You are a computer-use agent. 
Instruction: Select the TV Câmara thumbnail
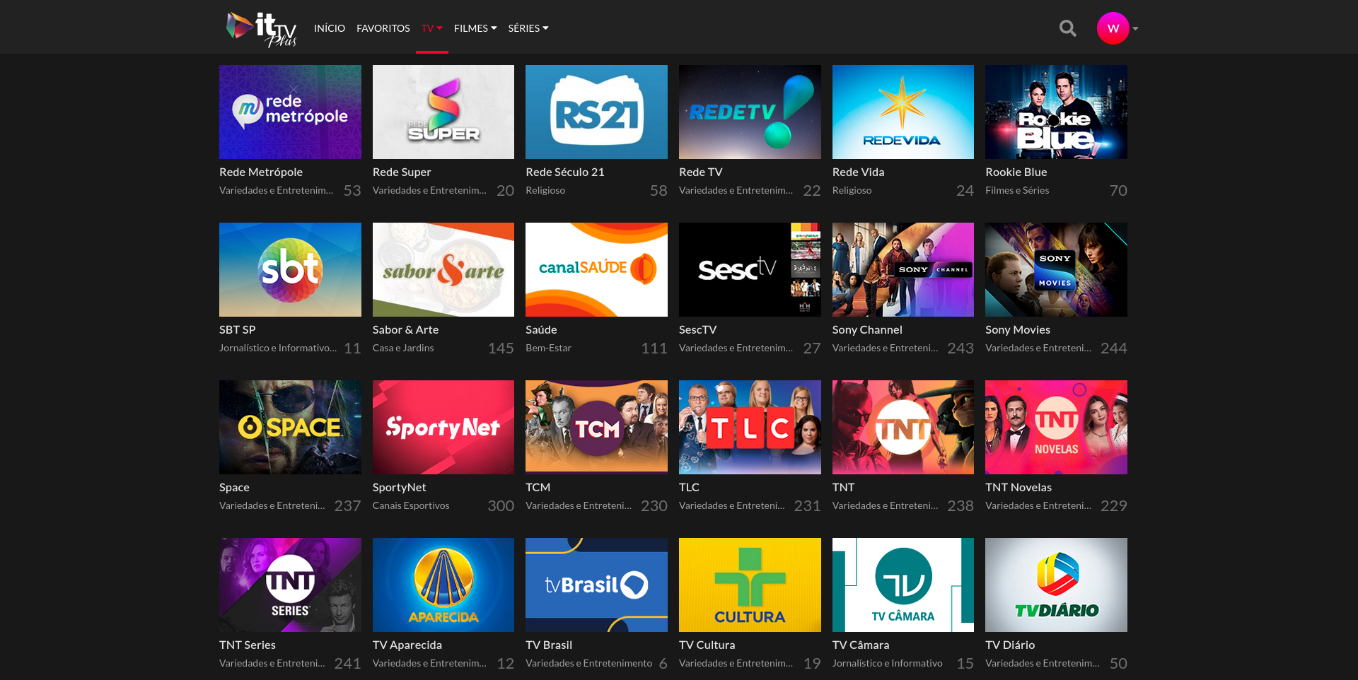tap(903, 585)
